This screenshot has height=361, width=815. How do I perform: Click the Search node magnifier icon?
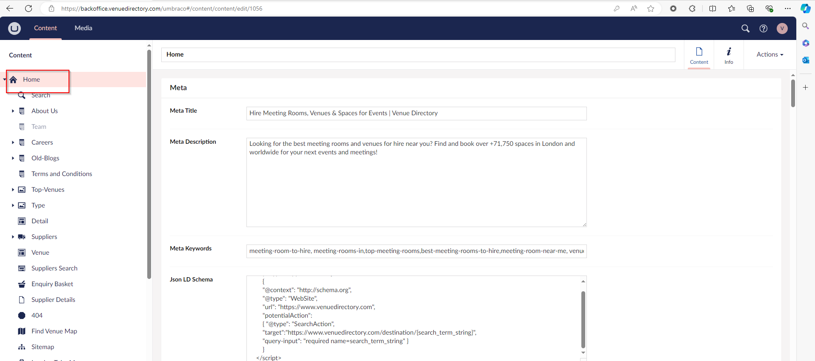[x=22, y=95]
